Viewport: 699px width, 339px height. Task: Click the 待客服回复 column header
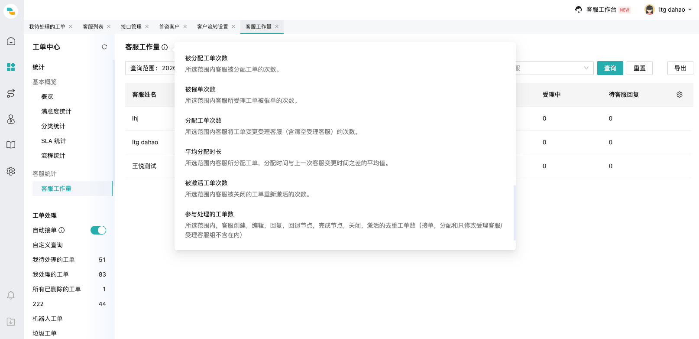[624, 95]
